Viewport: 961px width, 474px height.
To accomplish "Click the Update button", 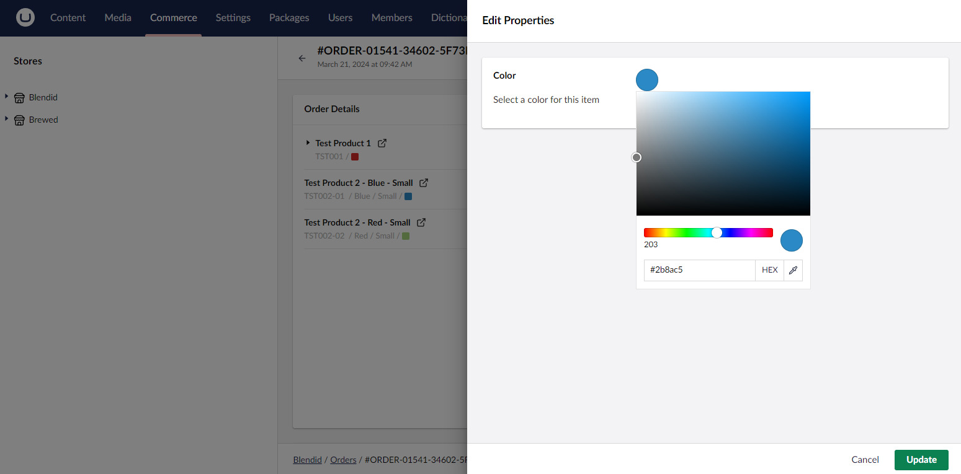I will click(x=921, y=460).
